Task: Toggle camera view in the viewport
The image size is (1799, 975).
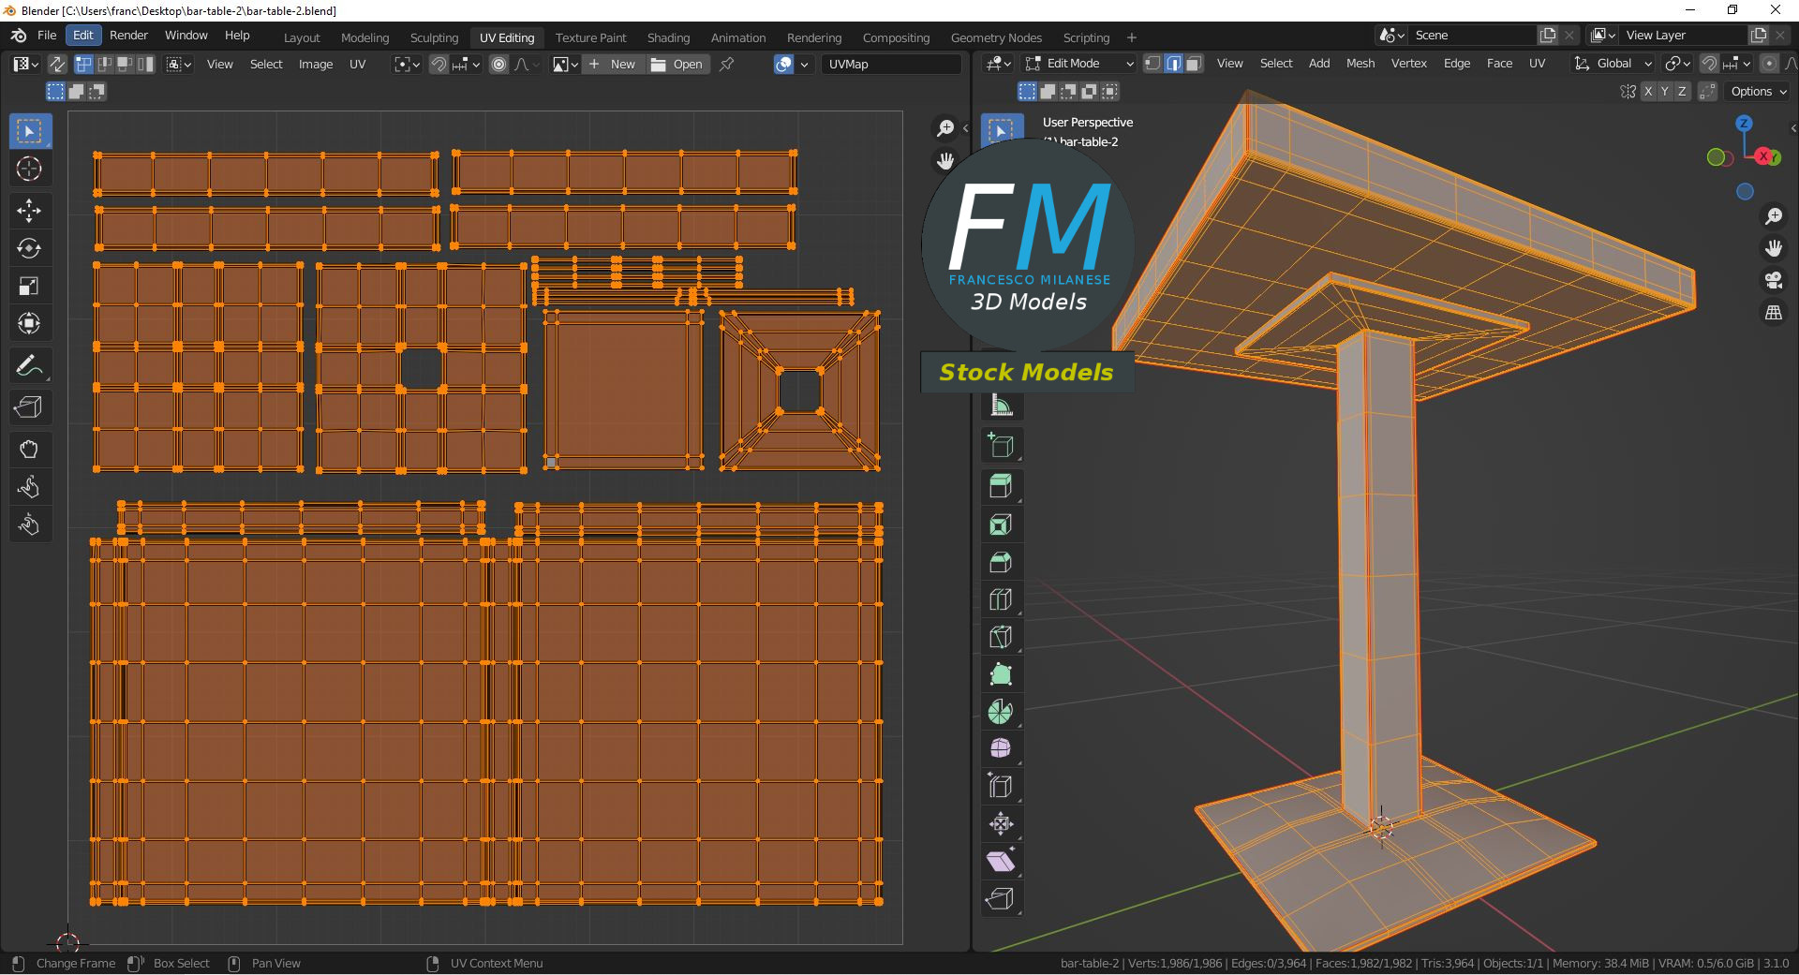Action: click(1773, 280)
